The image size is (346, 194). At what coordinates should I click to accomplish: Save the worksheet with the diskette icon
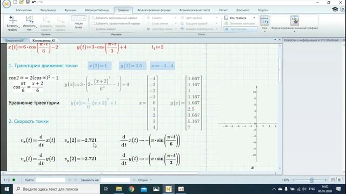click(28, 2)
